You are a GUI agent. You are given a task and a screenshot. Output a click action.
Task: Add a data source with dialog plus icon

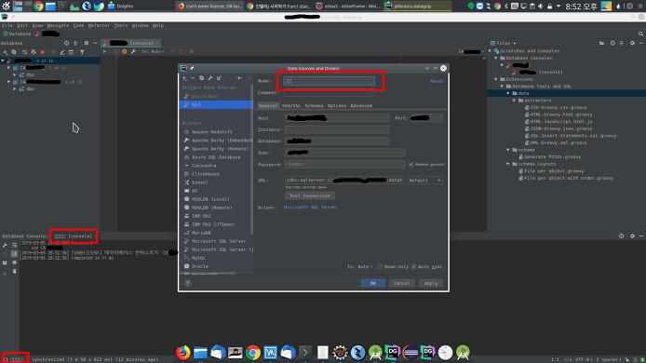click(184, 78)
